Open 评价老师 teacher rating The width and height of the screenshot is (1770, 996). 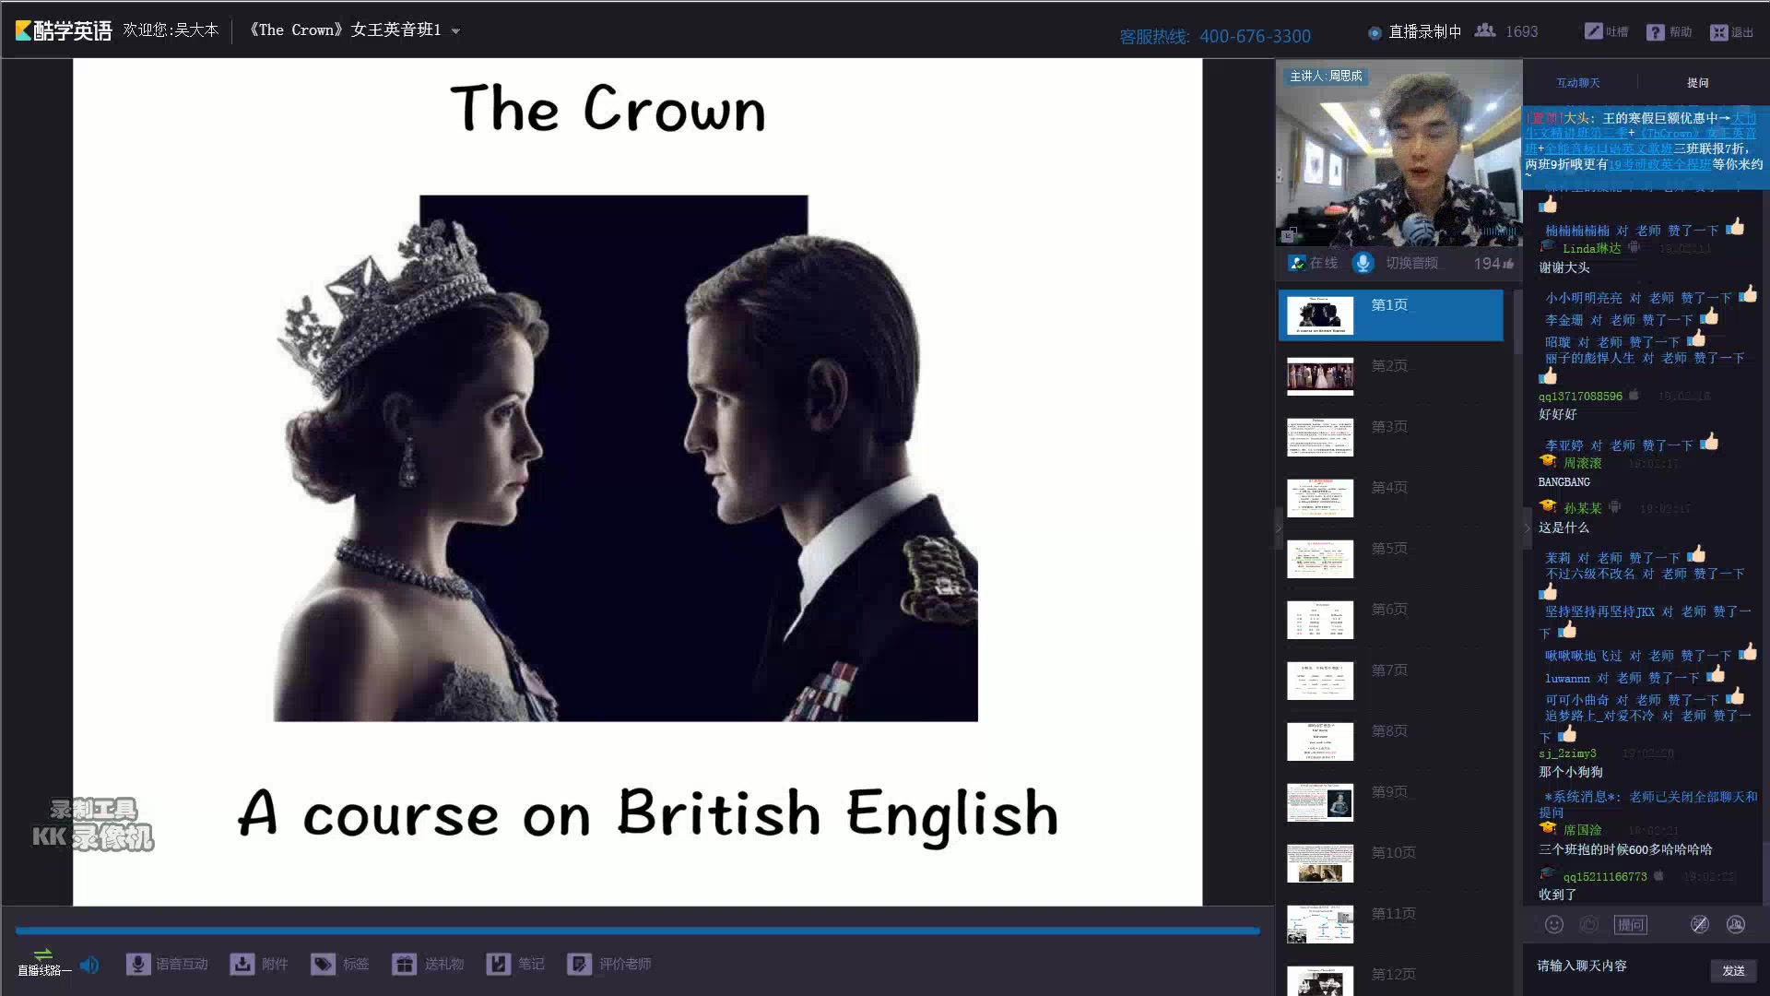click(609, 964)
